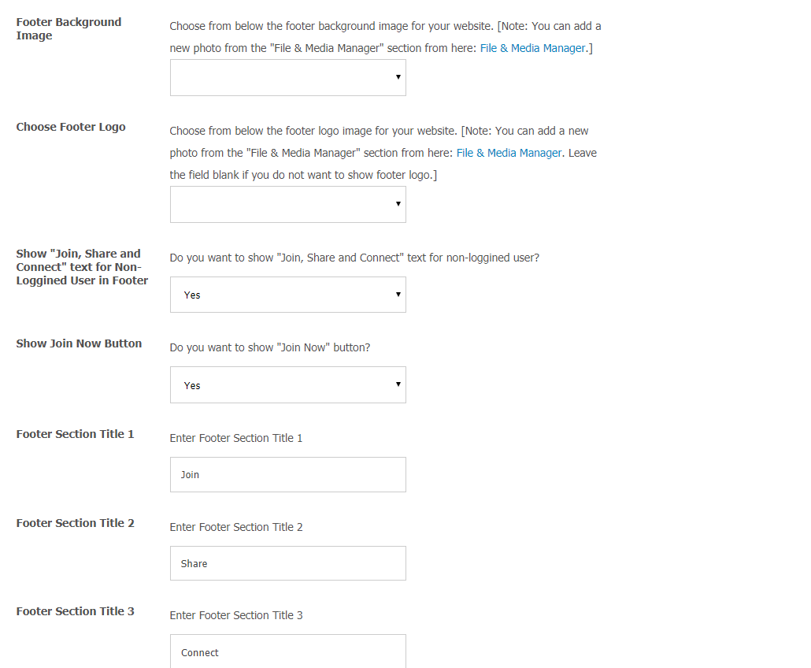Viewport: 811px width, 668px height.
Task: Open the "Join, Share and Connect" Yes dropdown
Action: 287,295
